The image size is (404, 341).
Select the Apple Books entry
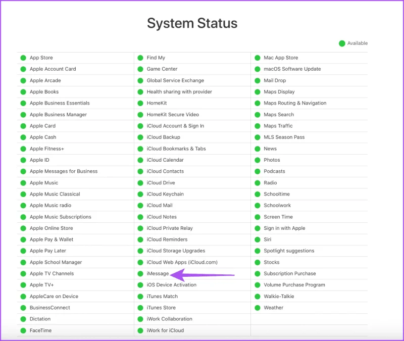pyautogui.click(x=44, y=92)
